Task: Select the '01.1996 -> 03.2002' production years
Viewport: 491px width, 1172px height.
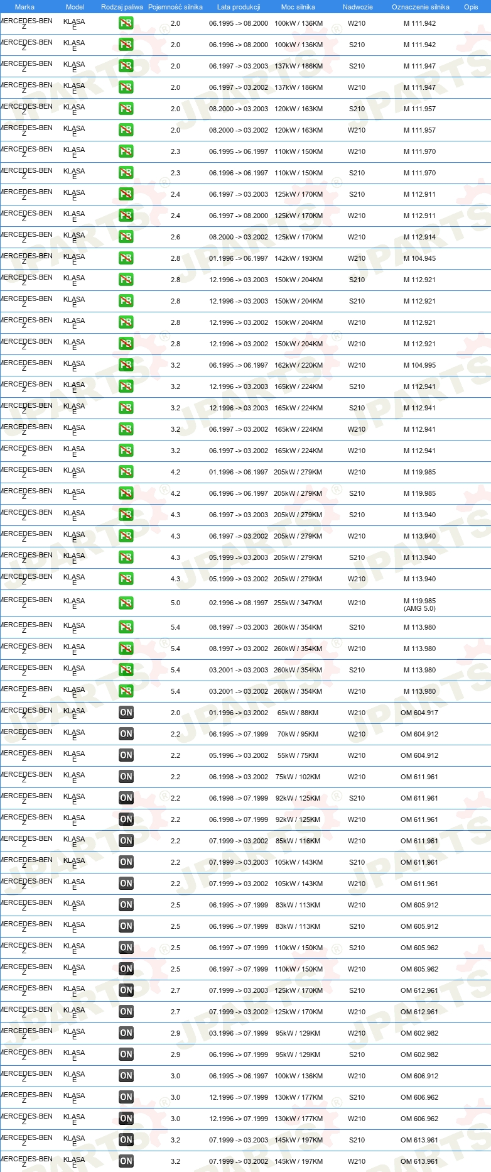Action: point(239,713)
